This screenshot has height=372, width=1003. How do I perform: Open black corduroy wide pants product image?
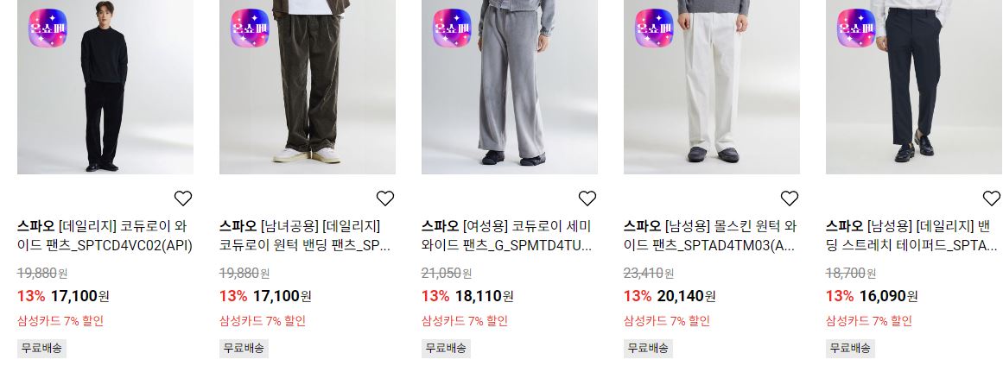tap(105, 87)
